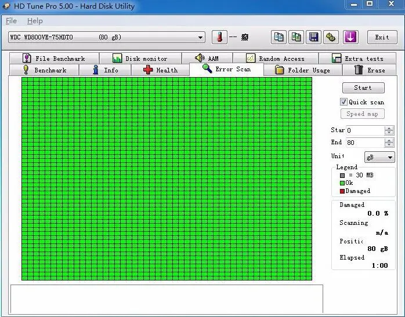Open the File menu
Screen dimensions: 405x317
pyautogui.click(x=12, y=21)
